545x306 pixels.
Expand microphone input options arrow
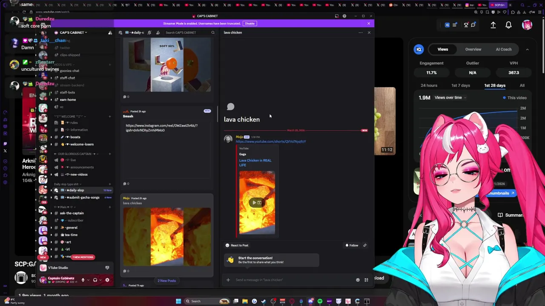tap(88, 280)
